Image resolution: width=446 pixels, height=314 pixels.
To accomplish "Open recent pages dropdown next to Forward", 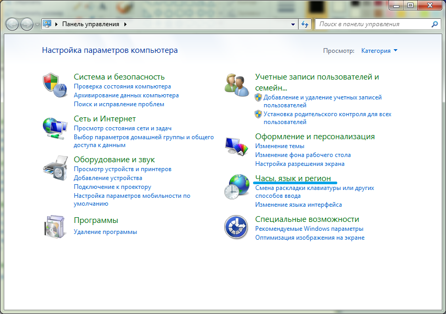I will coord(37,25).
